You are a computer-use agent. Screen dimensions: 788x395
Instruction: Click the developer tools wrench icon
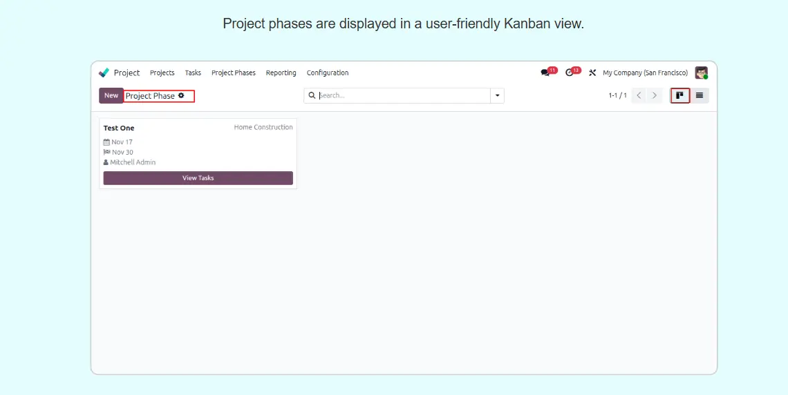[x=592, y=73]
